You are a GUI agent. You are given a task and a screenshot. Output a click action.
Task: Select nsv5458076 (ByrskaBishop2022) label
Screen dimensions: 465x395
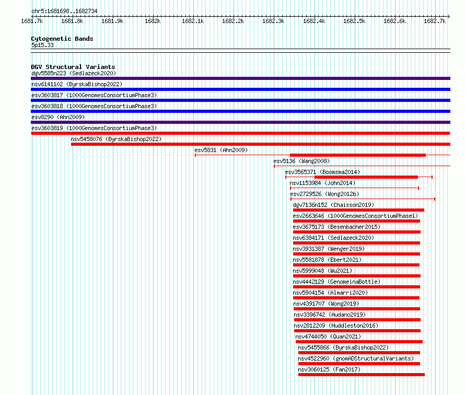[116, 139]
